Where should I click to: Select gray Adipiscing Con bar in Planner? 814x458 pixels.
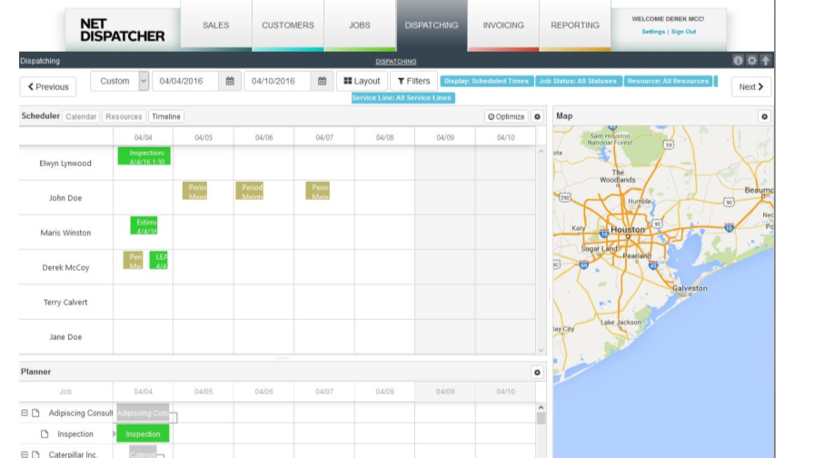[x=143, y=413]
